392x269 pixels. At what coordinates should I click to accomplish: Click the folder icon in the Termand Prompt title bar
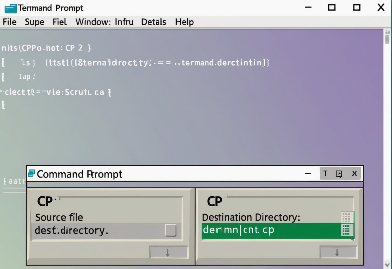(10, 7)
